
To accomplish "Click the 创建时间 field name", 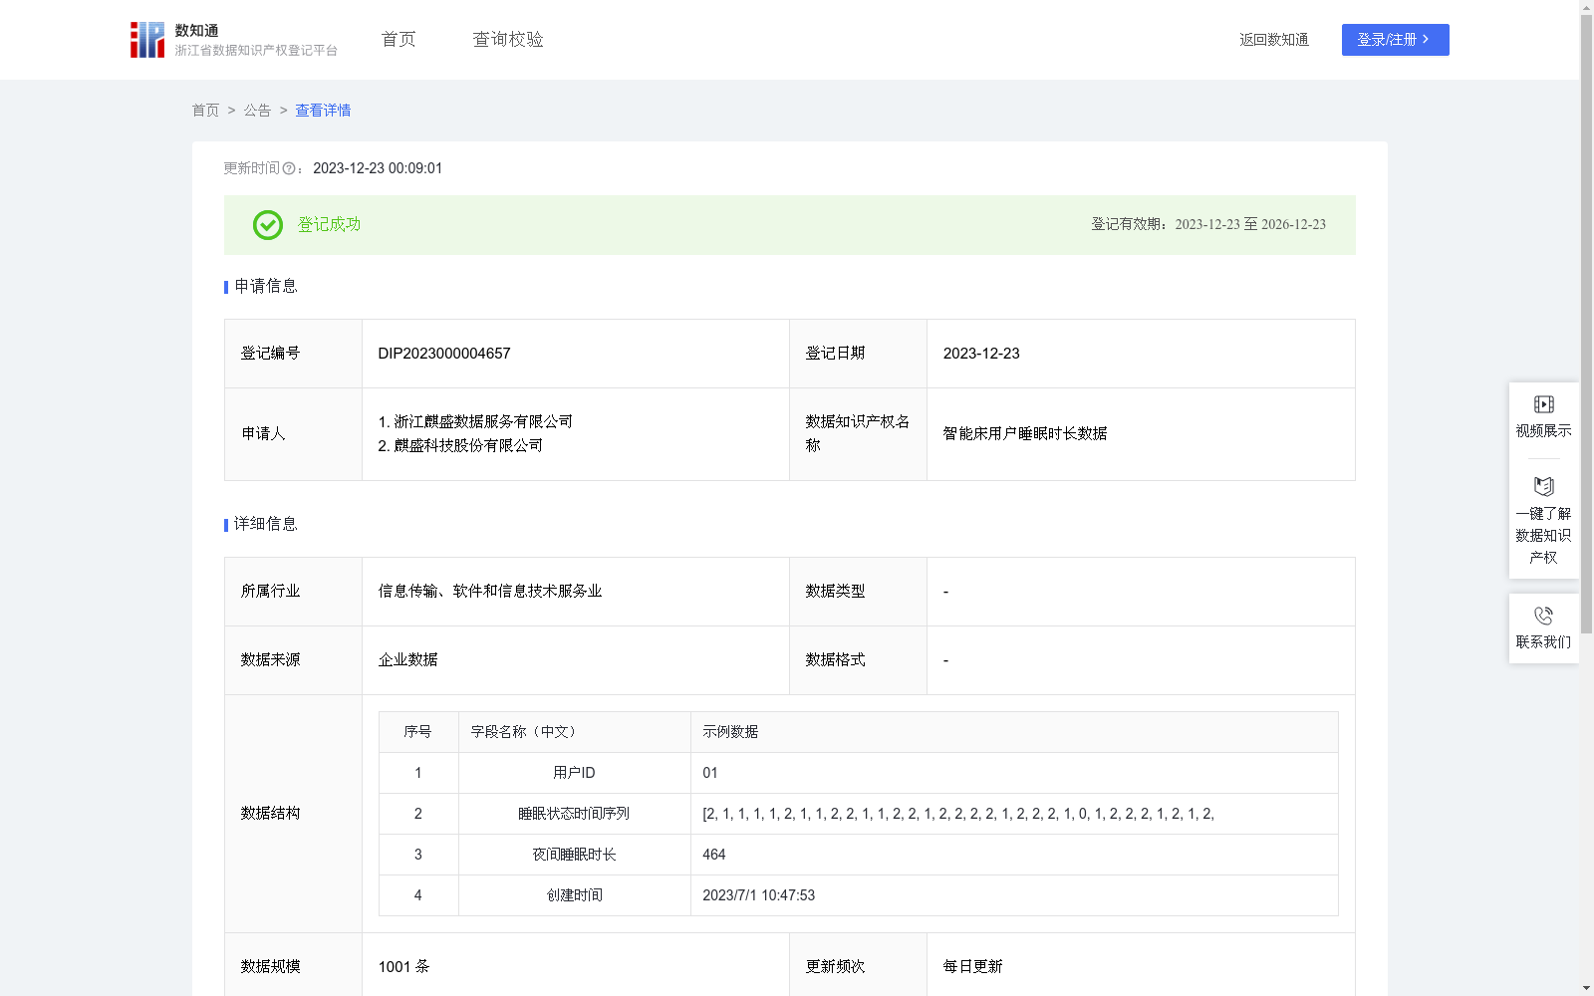I will tap(574, 895).
